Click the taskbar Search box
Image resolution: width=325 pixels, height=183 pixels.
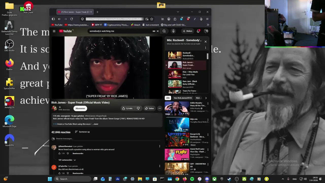pyautogui.click(x=73, y=179)
